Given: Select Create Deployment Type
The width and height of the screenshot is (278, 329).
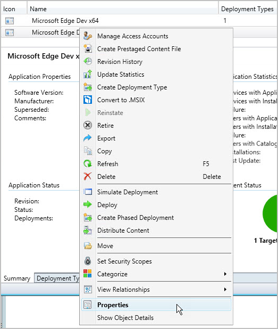Looking at the screenshot, I should coord(156,87).
